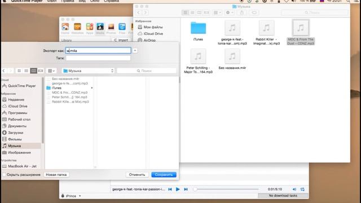Open the Files section icon
Viewport: 361px width, 203px height.
pyautogui.click(x=122, y=29)
